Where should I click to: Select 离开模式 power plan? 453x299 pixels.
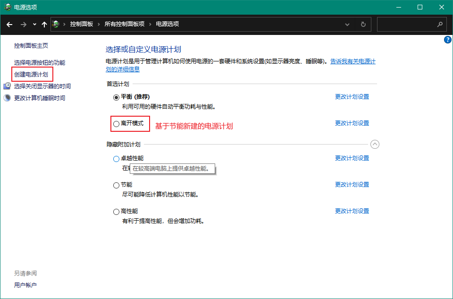coord(116,124)
